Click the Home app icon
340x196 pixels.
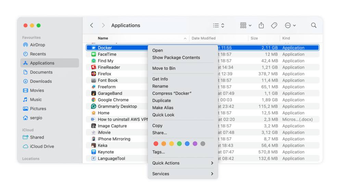(x=93, y=113)
